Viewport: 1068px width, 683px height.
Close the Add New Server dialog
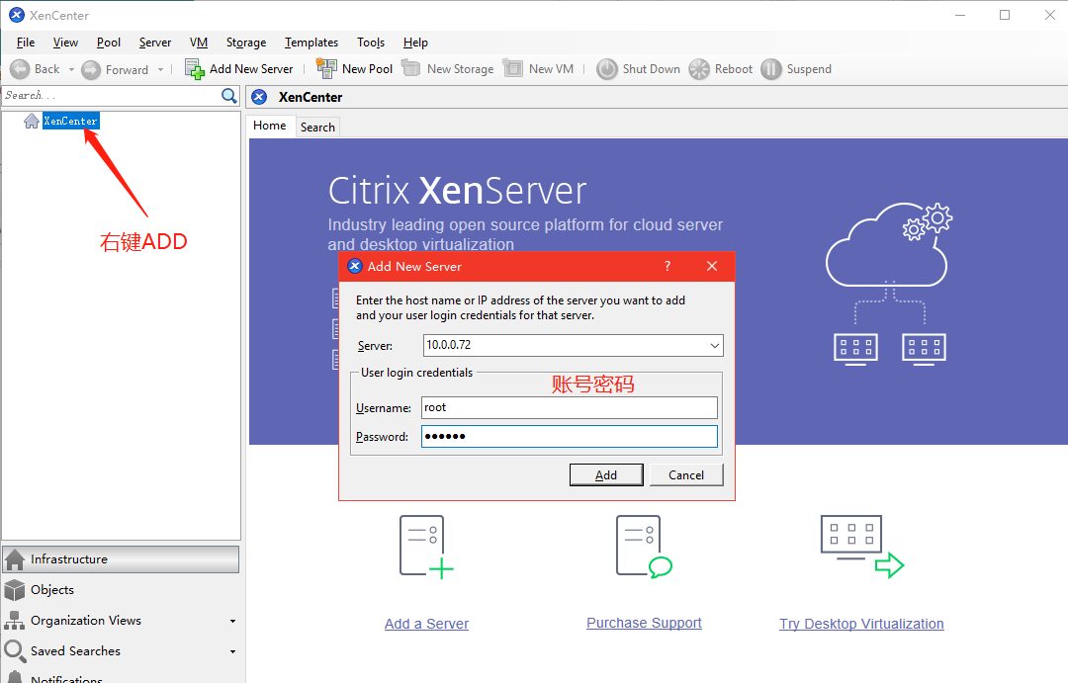click(x=712, y=266)
